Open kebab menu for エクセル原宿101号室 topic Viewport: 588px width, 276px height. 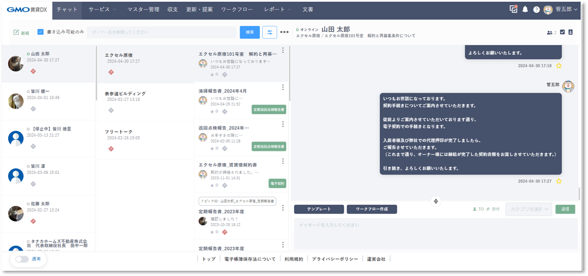click(283, 50)
